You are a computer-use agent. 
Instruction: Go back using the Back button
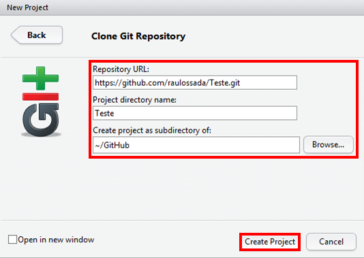tap(37, 35)
